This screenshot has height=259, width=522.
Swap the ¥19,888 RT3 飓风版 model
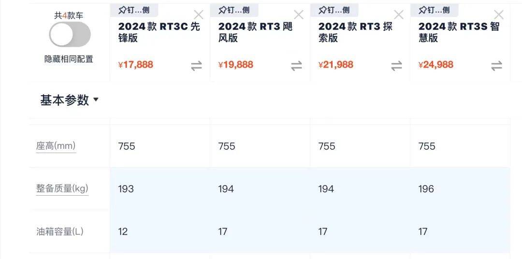pyautogui.click(x=296, y=66)
